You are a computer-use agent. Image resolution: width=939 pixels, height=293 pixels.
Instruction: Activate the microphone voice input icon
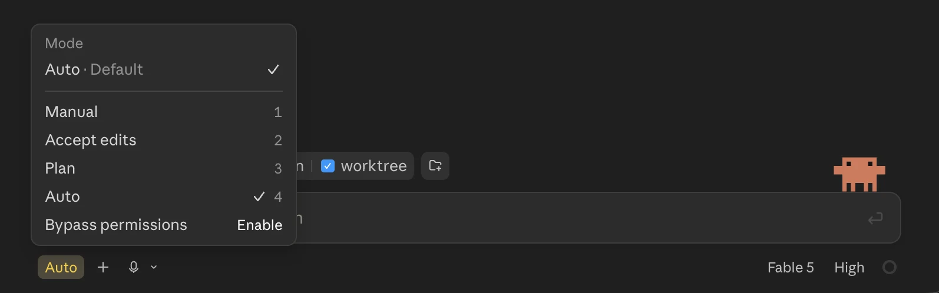(134, 267)
